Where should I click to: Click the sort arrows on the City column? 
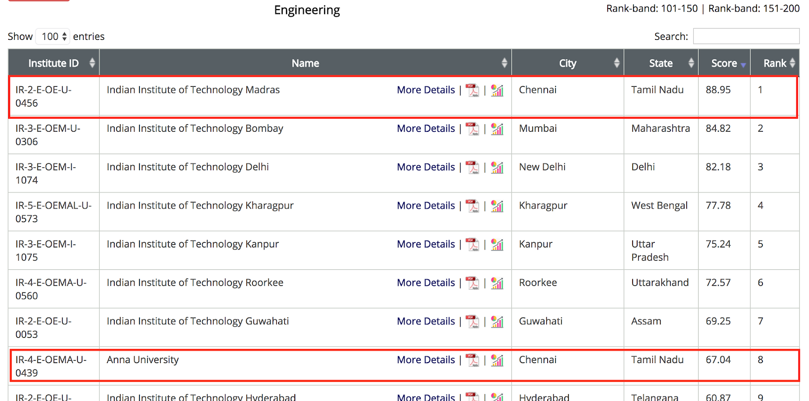click(616, 63)
